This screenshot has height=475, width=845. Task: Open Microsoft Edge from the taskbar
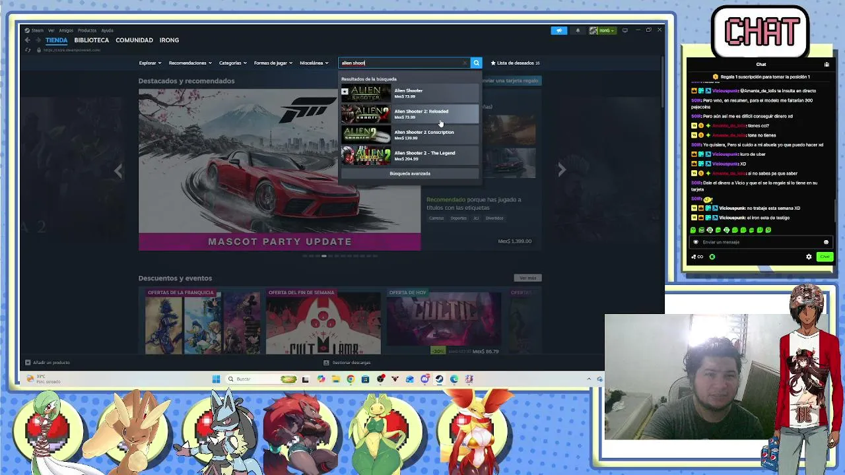[x=454, y=379]
